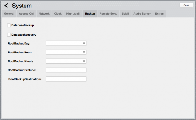
Task: Click the DatabaseRecovery label text
Action: 24,35
